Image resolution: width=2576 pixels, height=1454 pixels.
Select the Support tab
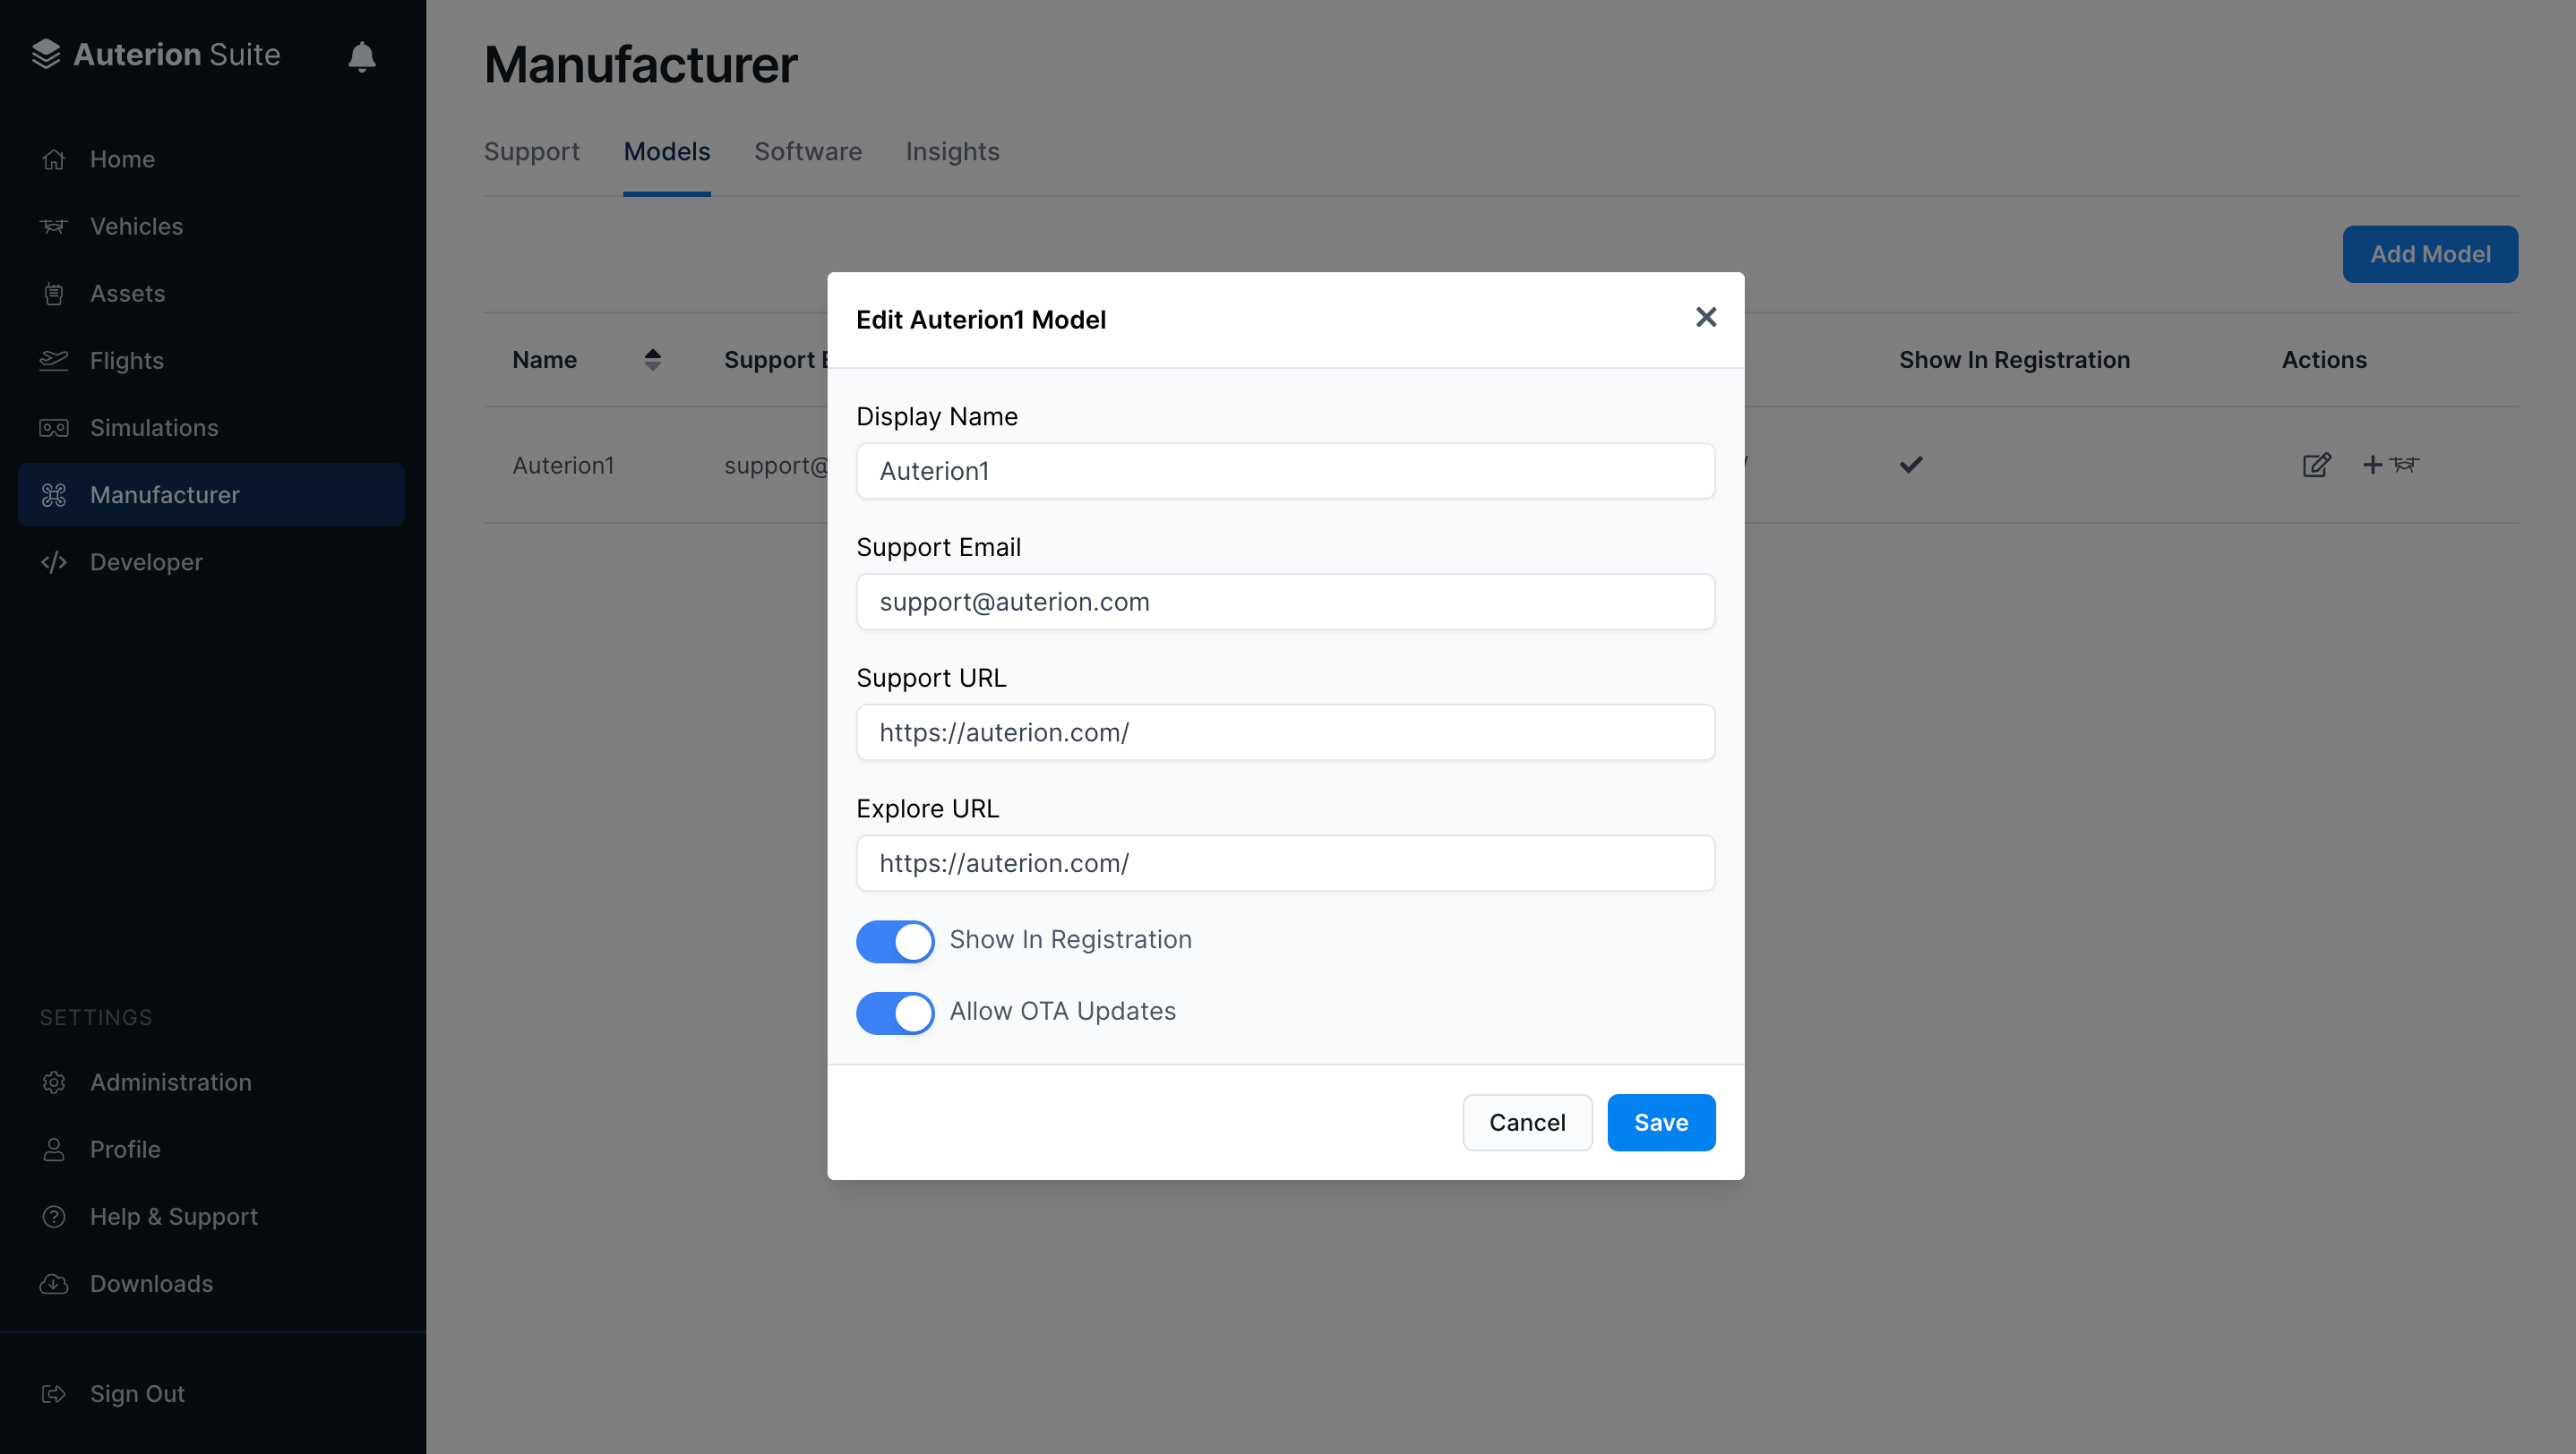[531, 152]
